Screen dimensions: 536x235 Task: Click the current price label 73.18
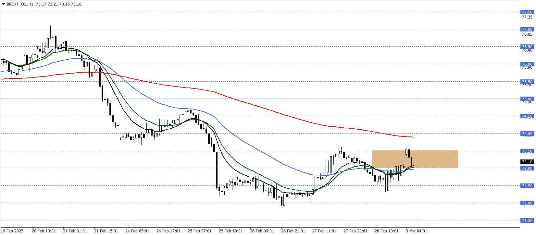[527, 162]
